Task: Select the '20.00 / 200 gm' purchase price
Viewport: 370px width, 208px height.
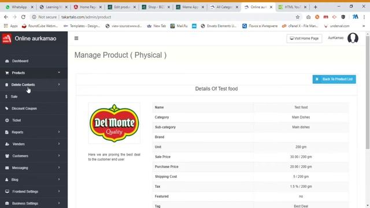Action: pos(301,167)
